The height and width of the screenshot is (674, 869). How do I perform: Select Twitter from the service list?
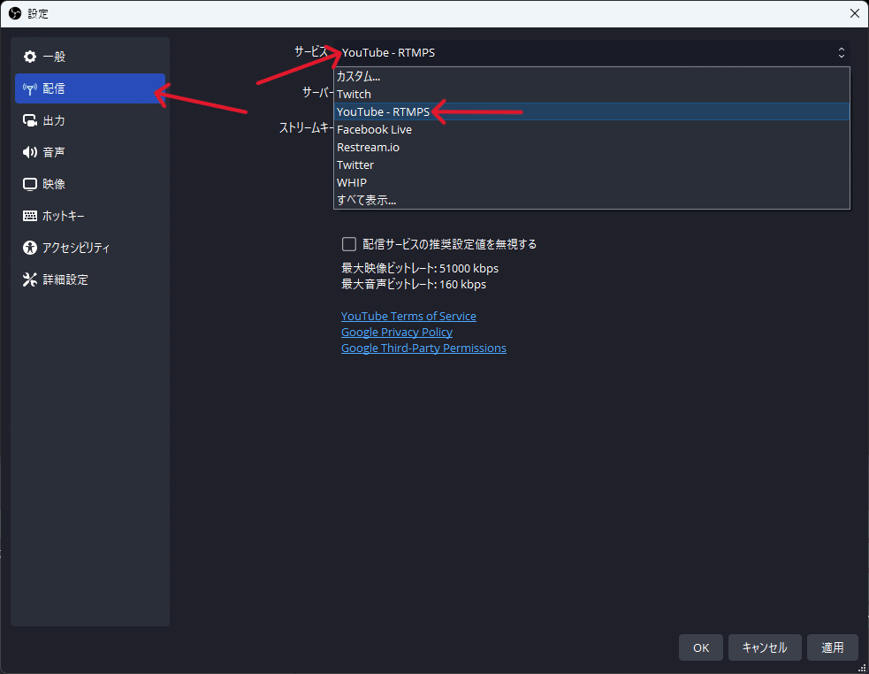pyautogui.click(x=592, y=165)
